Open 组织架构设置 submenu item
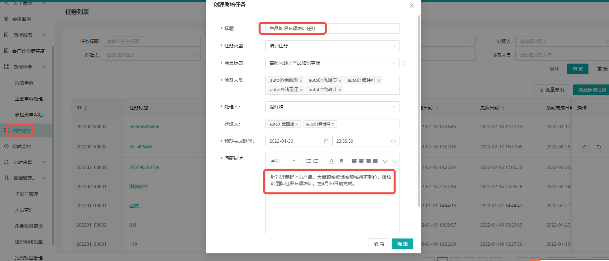The image size is (609, 261). pyautogui.click(x=29, y=242)
